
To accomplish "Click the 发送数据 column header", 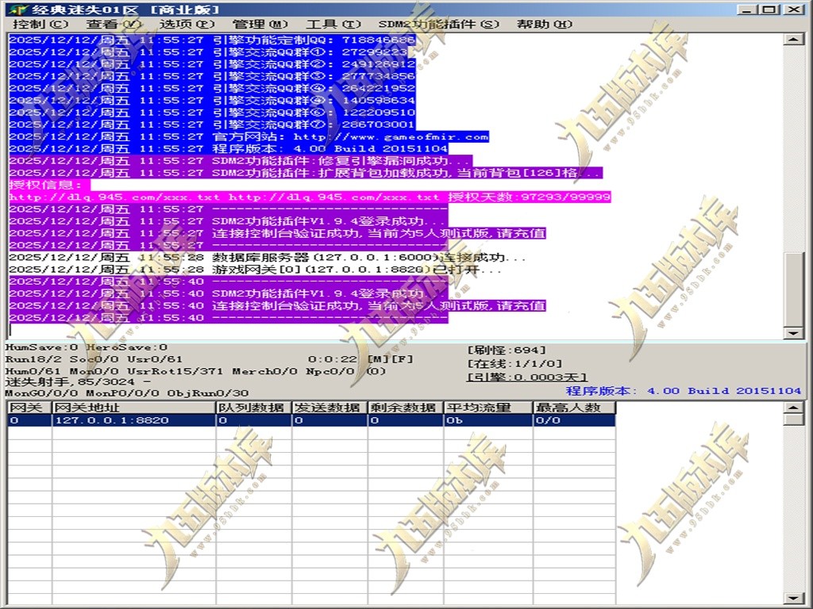I will click(329, 408).
